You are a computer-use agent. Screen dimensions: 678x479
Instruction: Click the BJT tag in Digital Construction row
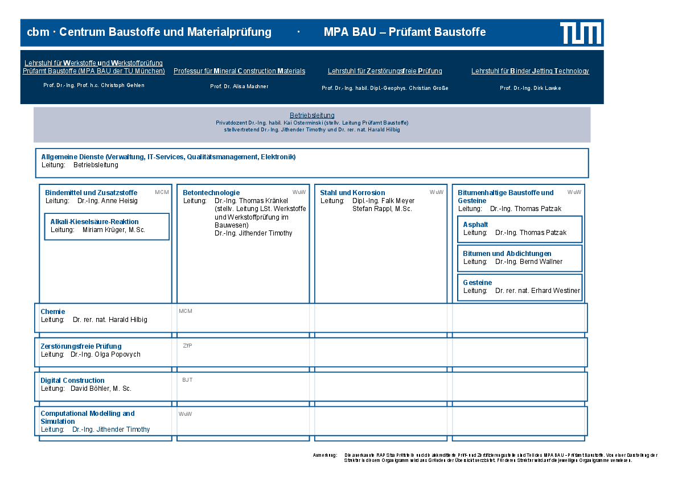pyautogui.click(x=187, y=380)
